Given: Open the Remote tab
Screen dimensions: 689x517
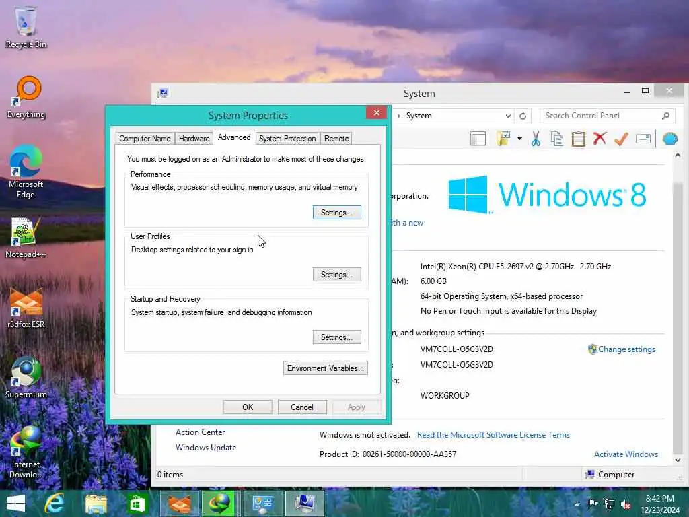Looking at the screenshot, I should (x=336, y=139).
